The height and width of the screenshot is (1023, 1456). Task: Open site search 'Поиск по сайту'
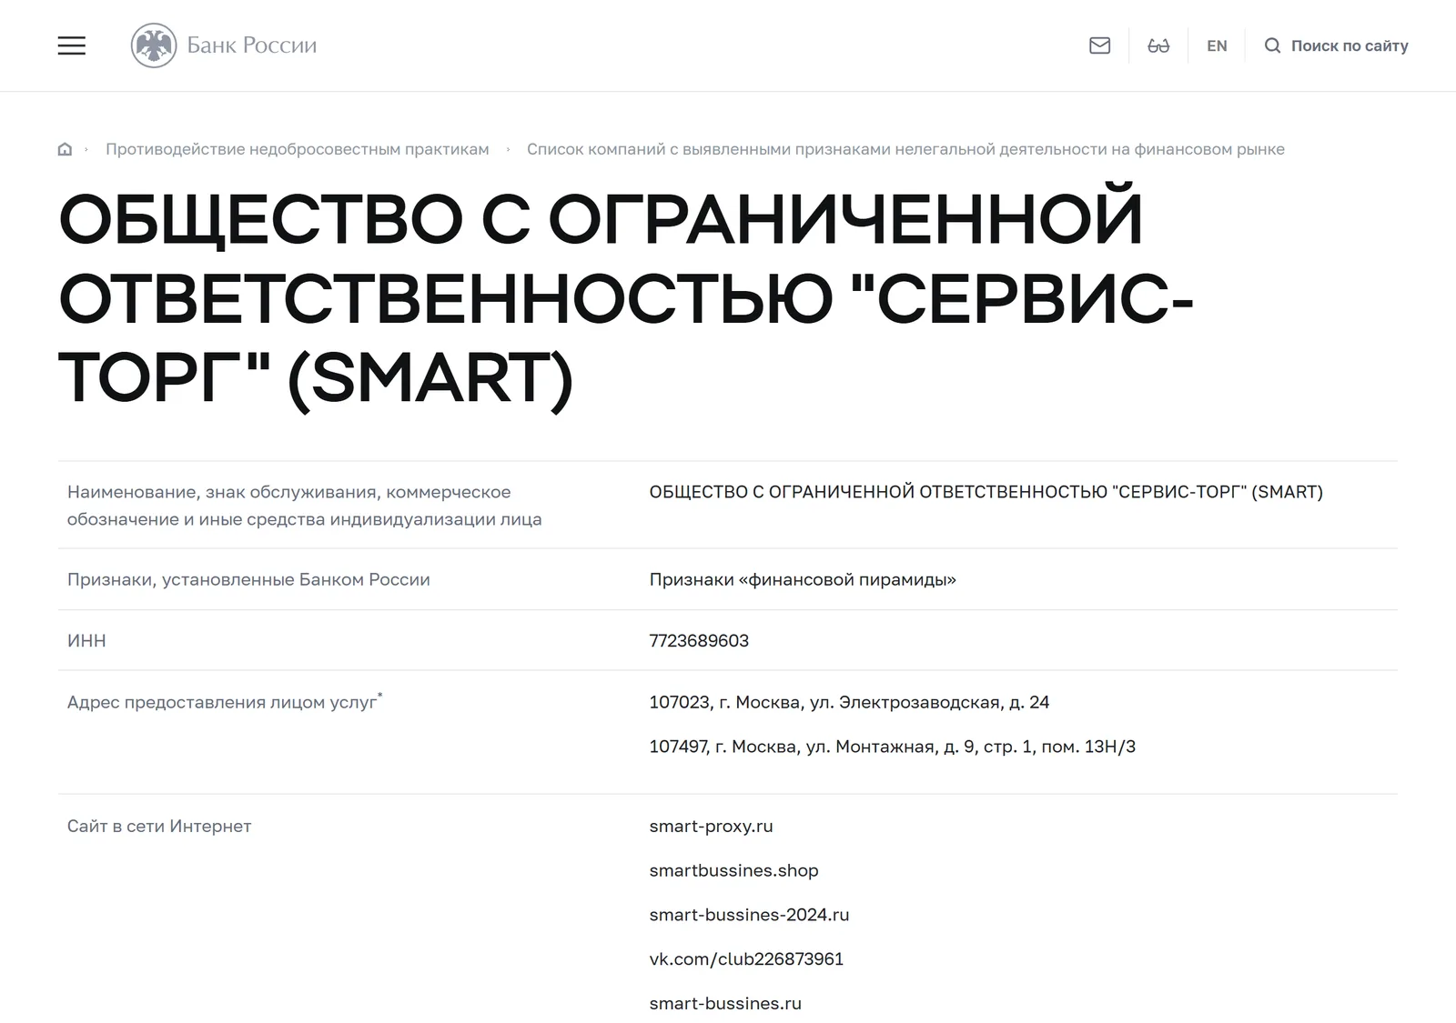pyautogui.click(x=1336, y=45)
